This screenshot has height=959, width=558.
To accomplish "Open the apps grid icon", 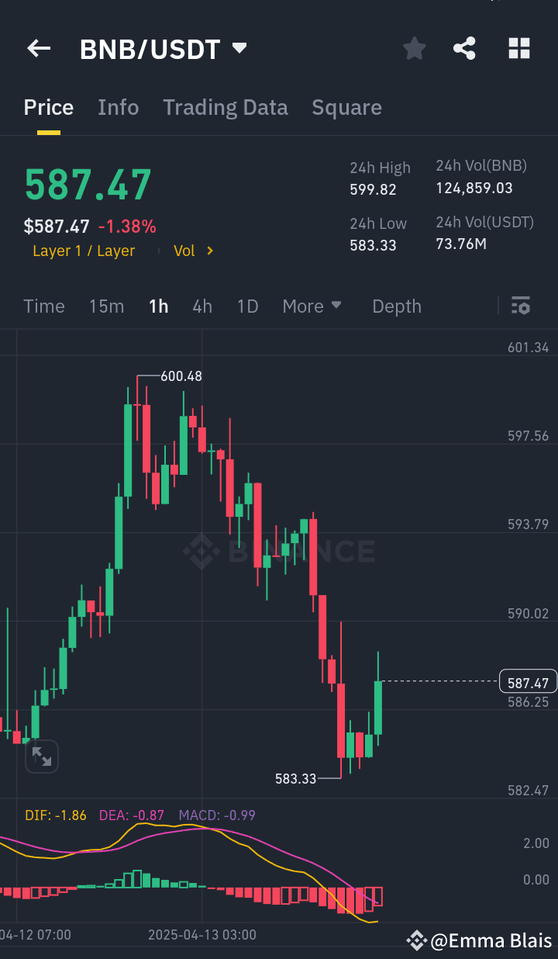I will tap(518, 48).
